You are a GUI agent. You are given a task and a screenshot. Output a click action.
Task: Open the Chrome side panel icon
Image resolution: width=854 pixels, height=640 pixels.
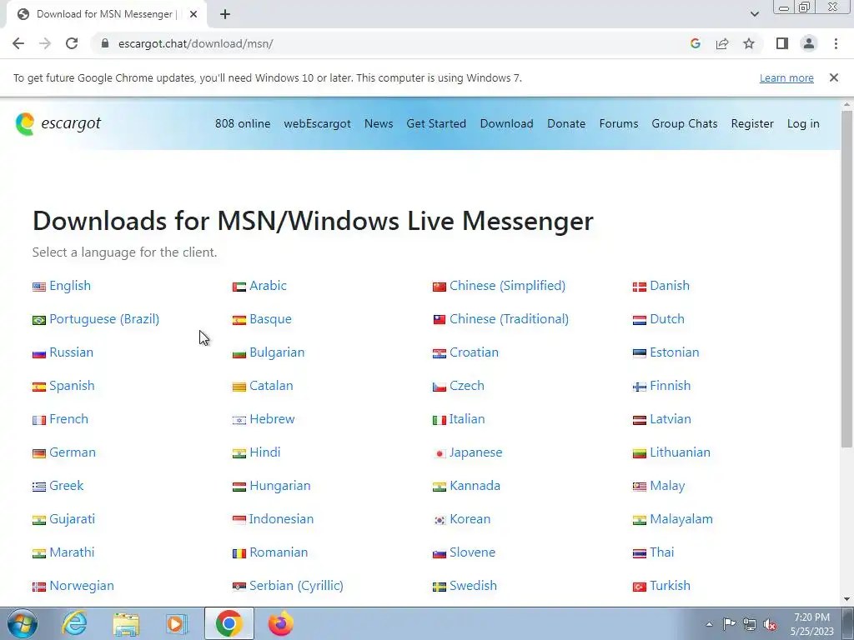tap(782, 43)
